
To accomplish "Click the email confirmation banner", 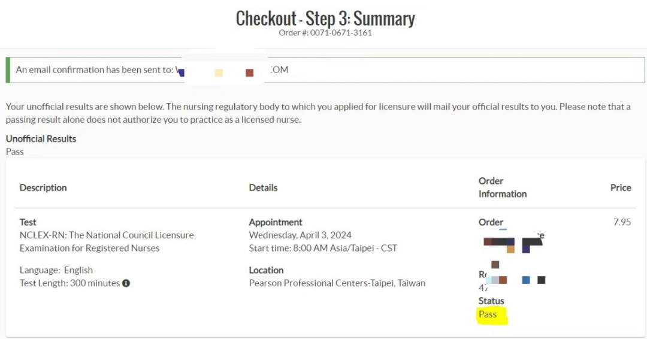I will [x=325, y=70].
